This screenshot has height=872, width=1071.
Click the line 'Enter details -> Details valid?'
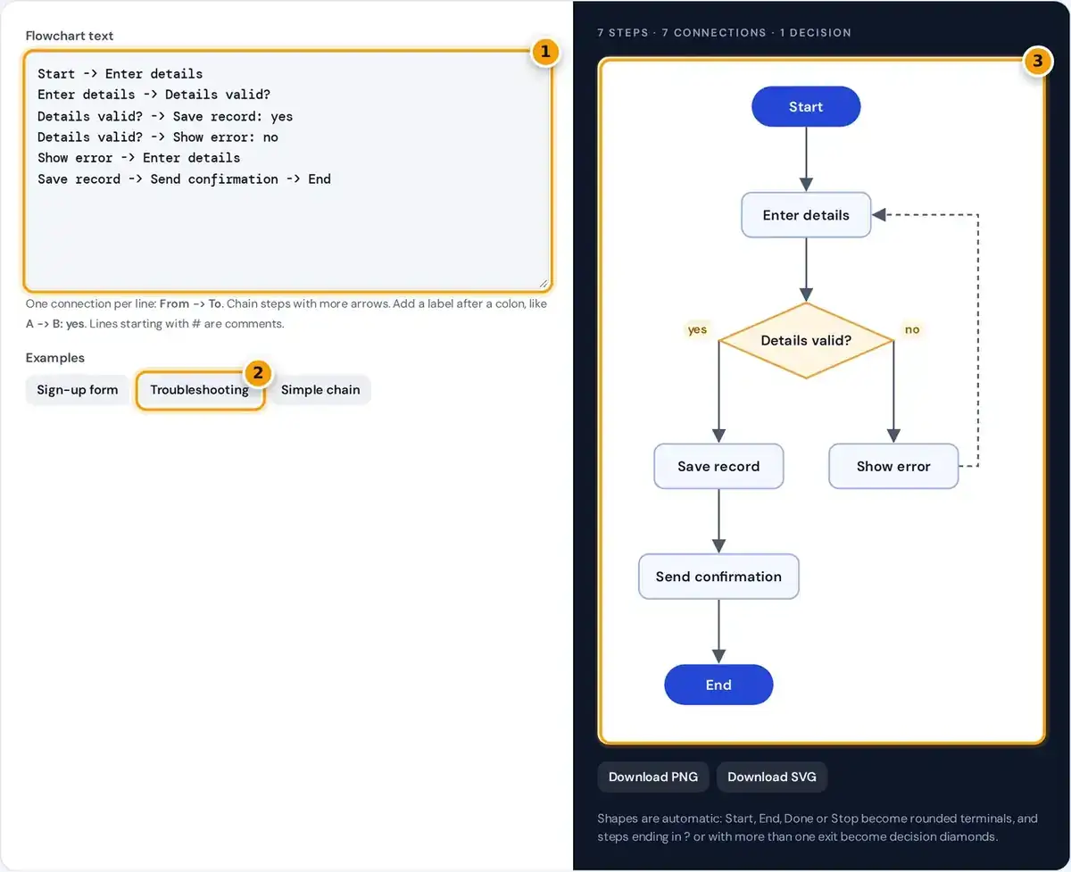pyautogui.click(x=154, y=95)
